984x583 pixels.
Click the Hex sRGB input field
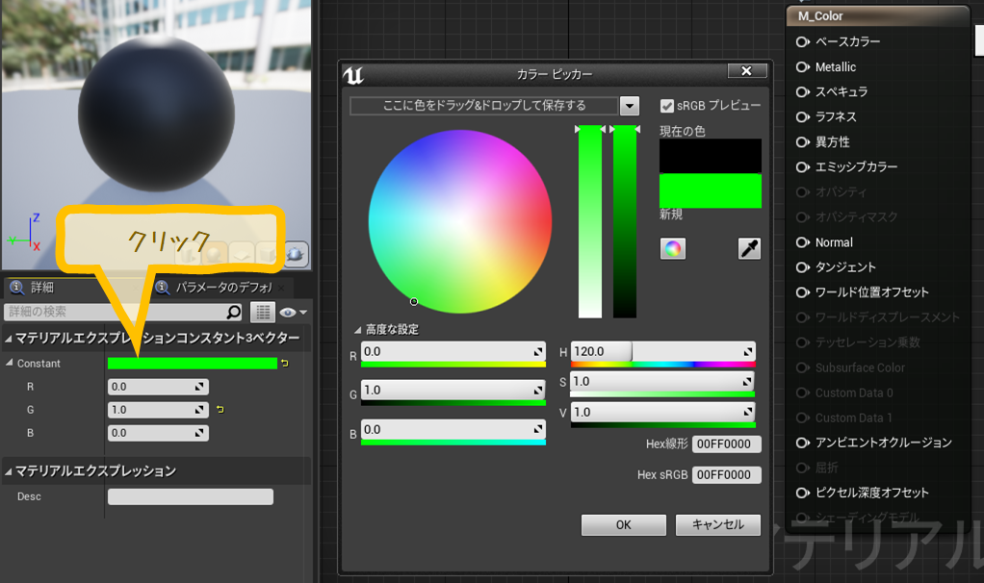(727, 474)
